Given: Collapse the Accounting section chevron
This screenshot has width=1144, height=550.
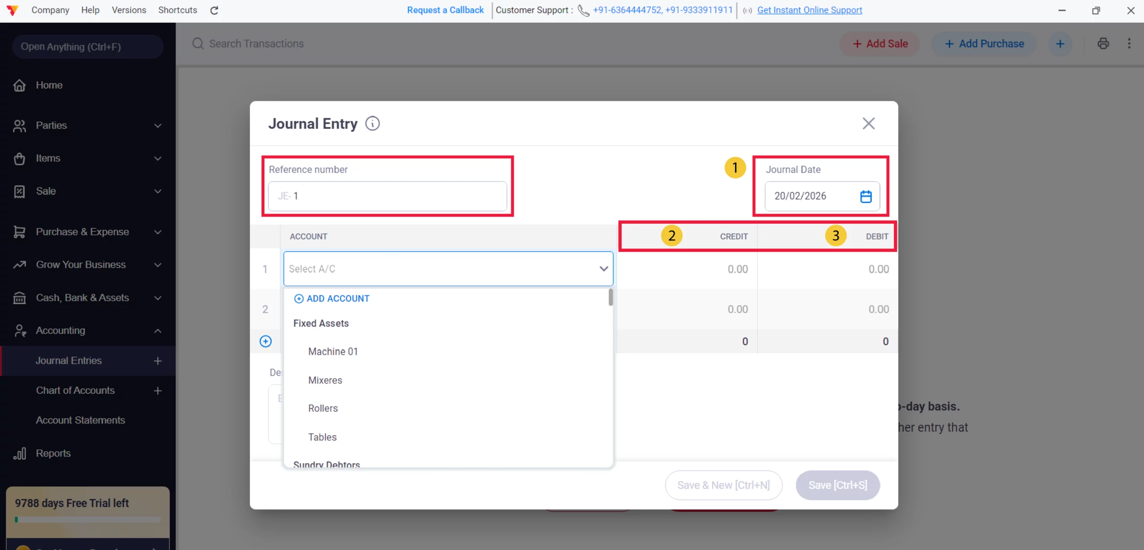Looking at the screenshot, I should click(157, 330).
